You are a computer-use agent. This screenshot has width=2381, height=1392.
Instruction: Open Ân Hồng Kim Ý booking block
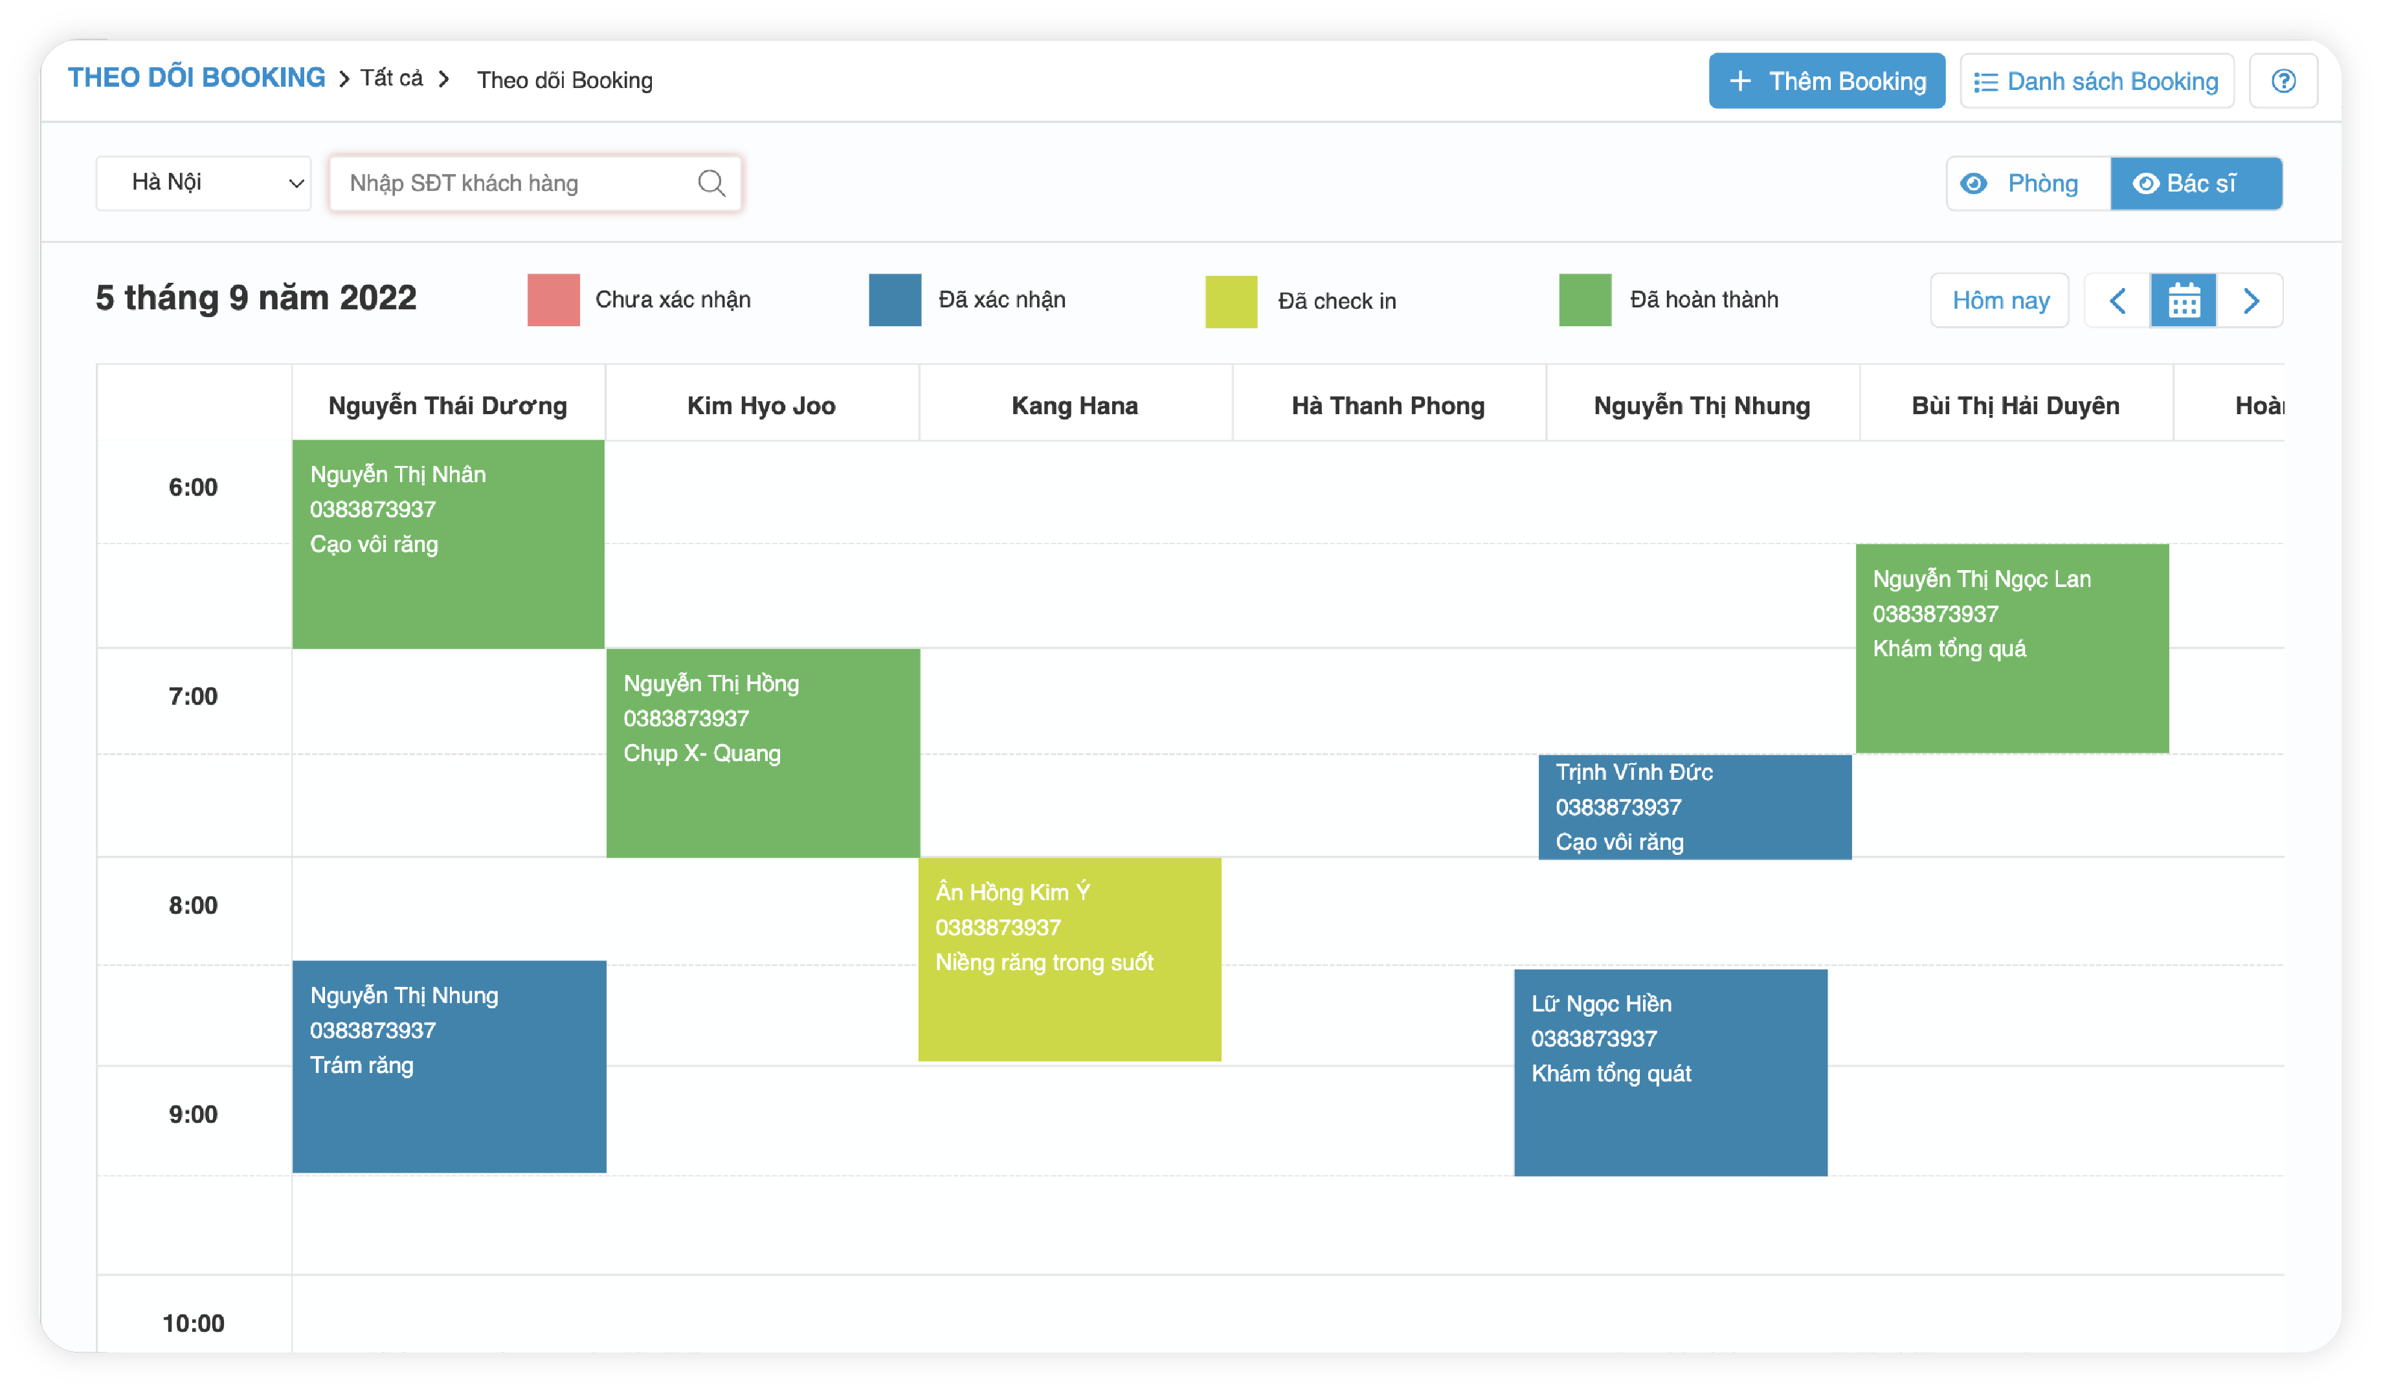tap(1069, 960)
